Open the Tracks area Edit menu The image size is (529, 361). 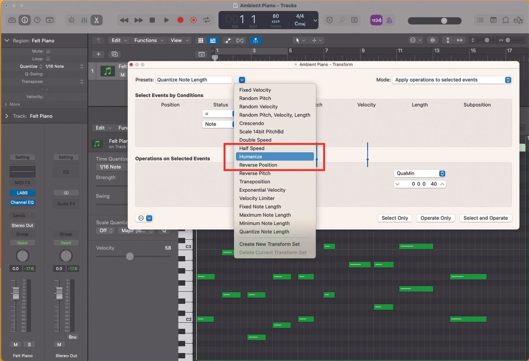(x=119, y=40)
